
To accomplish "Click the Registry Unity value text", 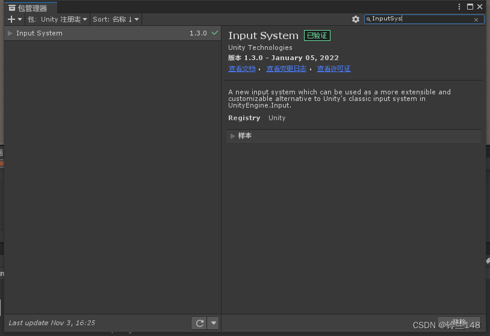I will 277,118.
